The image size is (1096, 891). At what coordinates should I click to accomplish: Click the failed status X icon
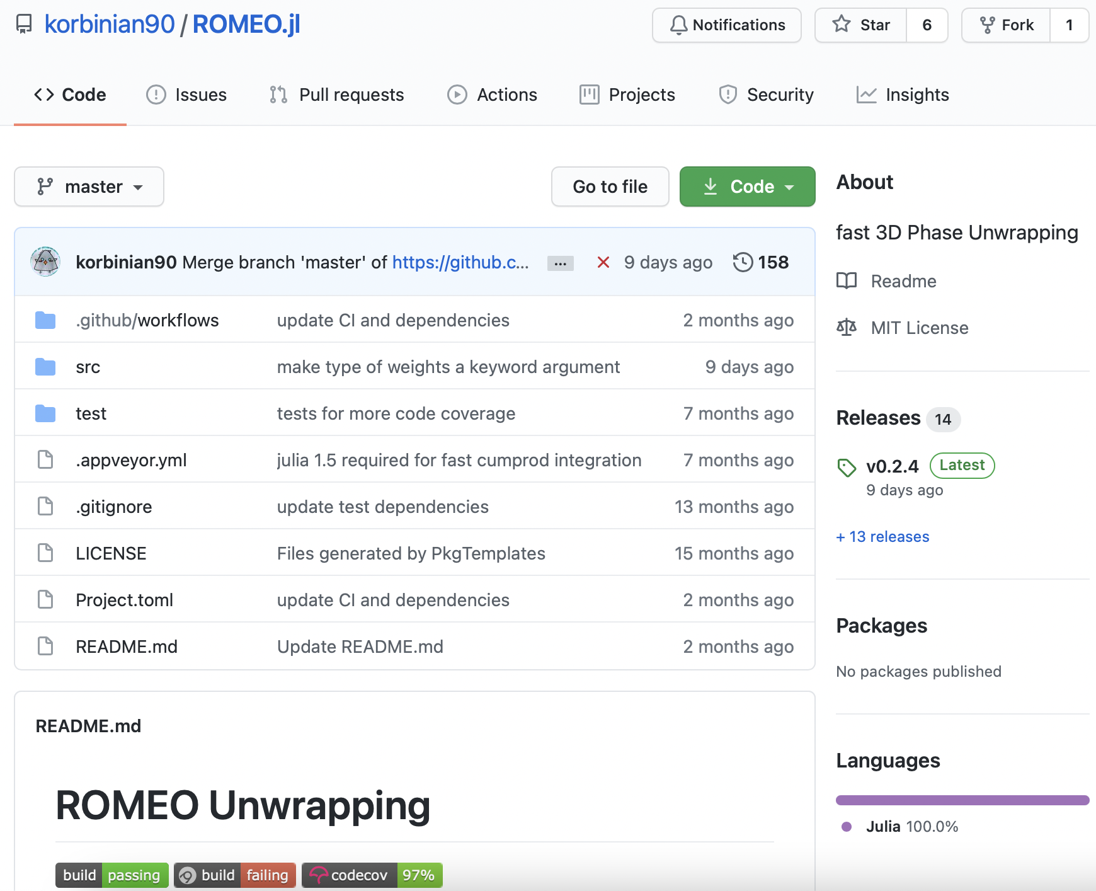[x=603, y=262]
